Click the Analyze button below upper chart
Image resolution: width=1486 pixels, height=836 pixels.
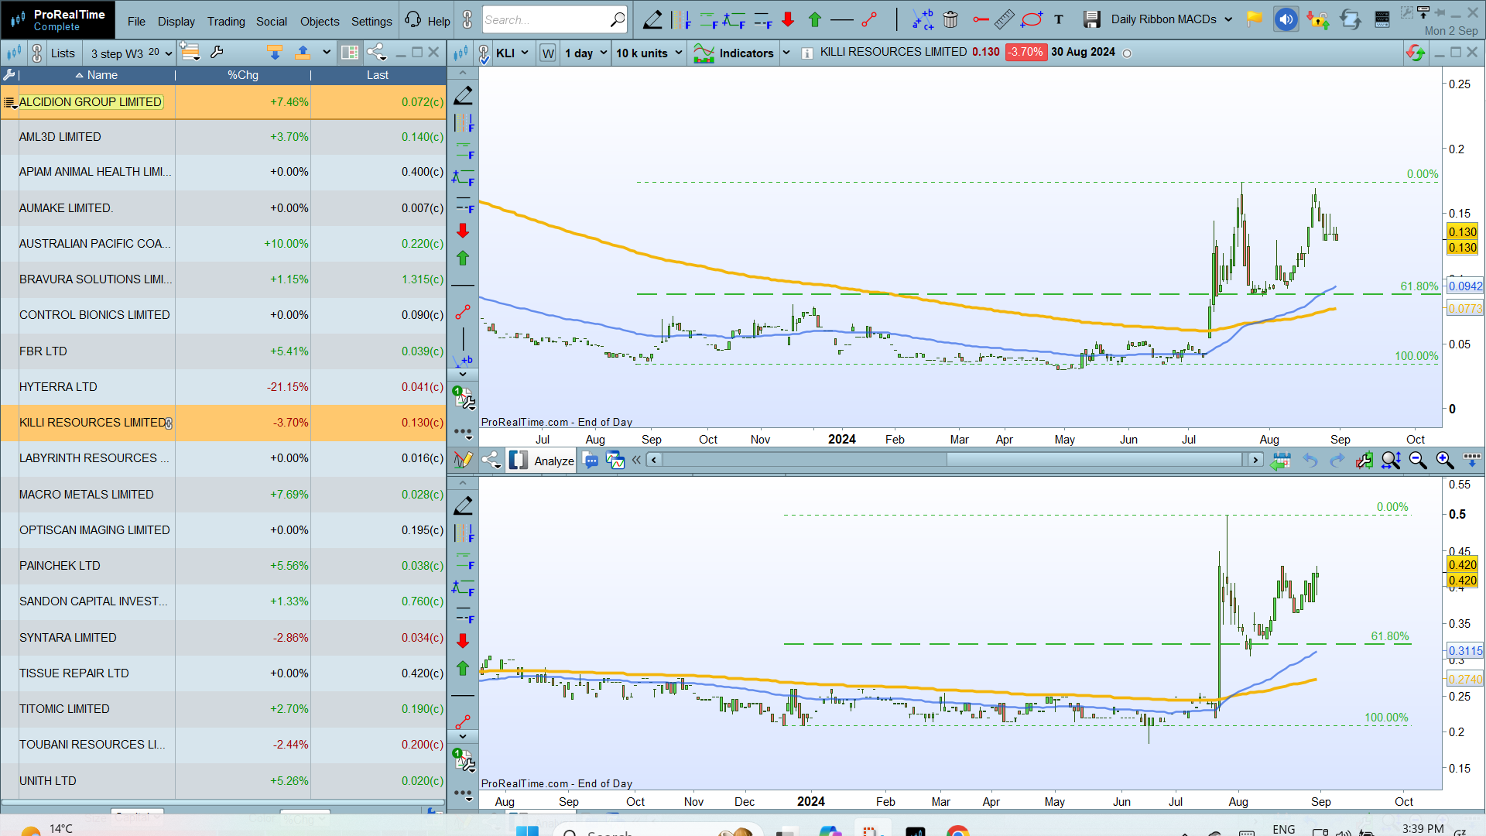tap(542, 461)
